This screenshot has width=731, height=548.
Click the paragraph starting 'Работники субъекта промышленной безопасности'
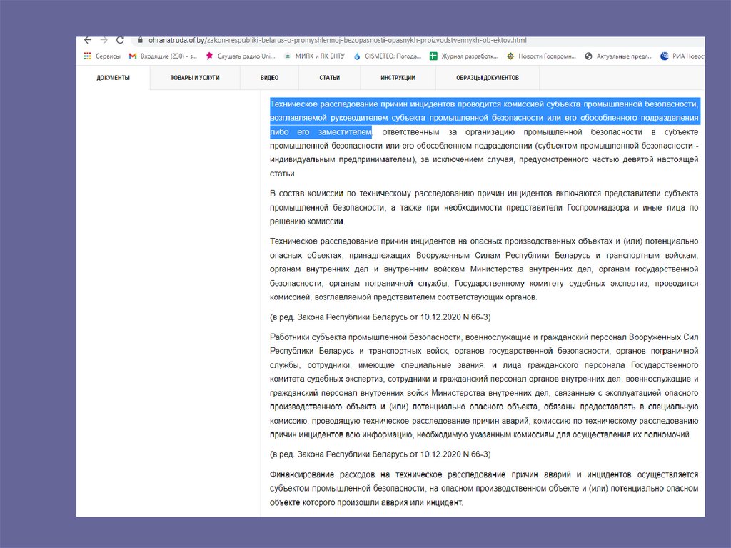[x=484, y=386]
